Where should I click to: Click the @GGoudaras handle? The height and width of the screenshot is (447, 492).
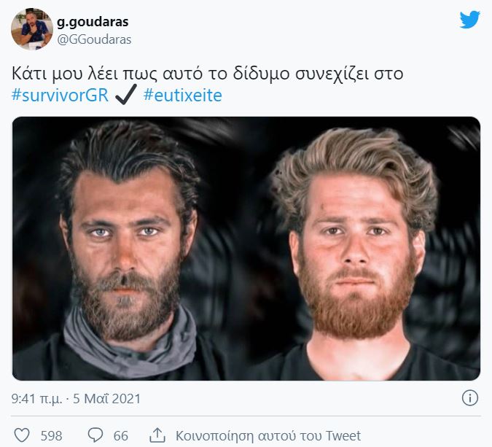click(x=94, y=39)
